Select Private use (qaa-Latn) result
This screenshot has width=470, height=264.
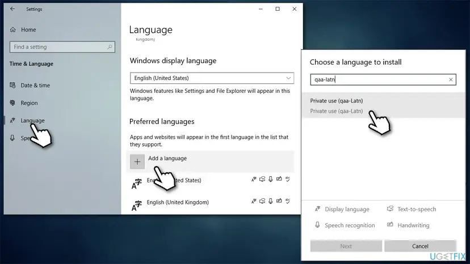pos(383,106)
